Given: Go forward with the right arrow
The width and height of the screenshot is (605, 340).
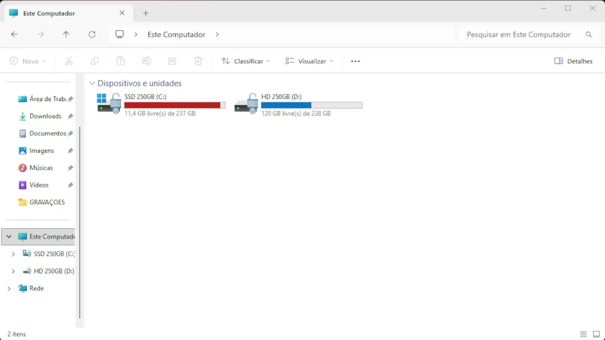Looking at the screenshot, I should (x=41, y=34).
